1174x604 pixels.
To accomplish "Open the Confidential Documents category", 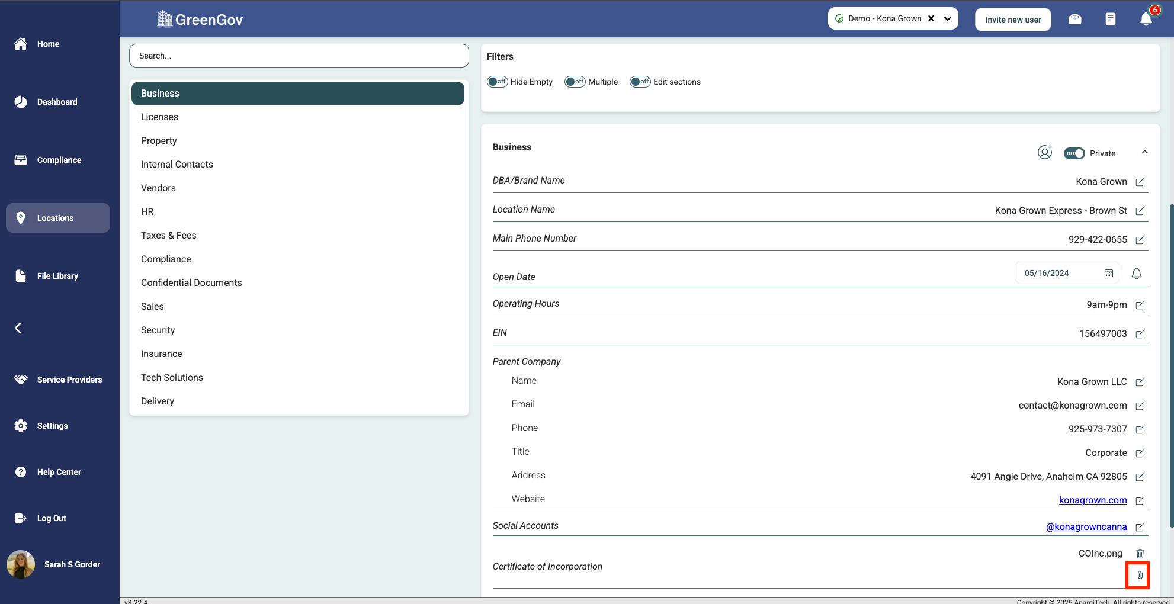I will coord(298,283).
